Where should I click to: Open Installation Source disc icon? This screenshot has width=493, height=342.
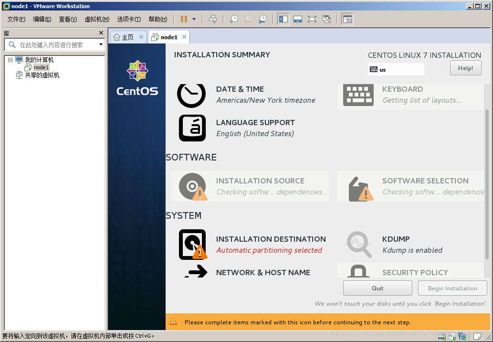tap(192, 186)
